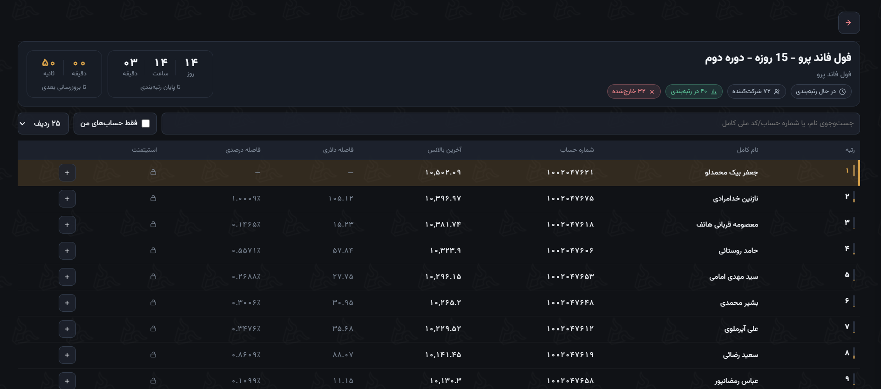The width and height of the screenshot is (881, 389).
Task: Click lock icon in جعفر بیک محمدلو row
Action: (x=153, y=172)
